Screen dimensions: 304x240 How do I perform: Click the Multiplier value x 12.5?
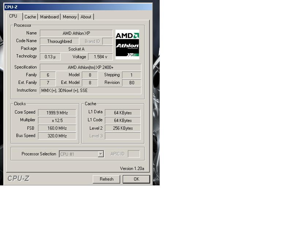click(x=57, y=121)
